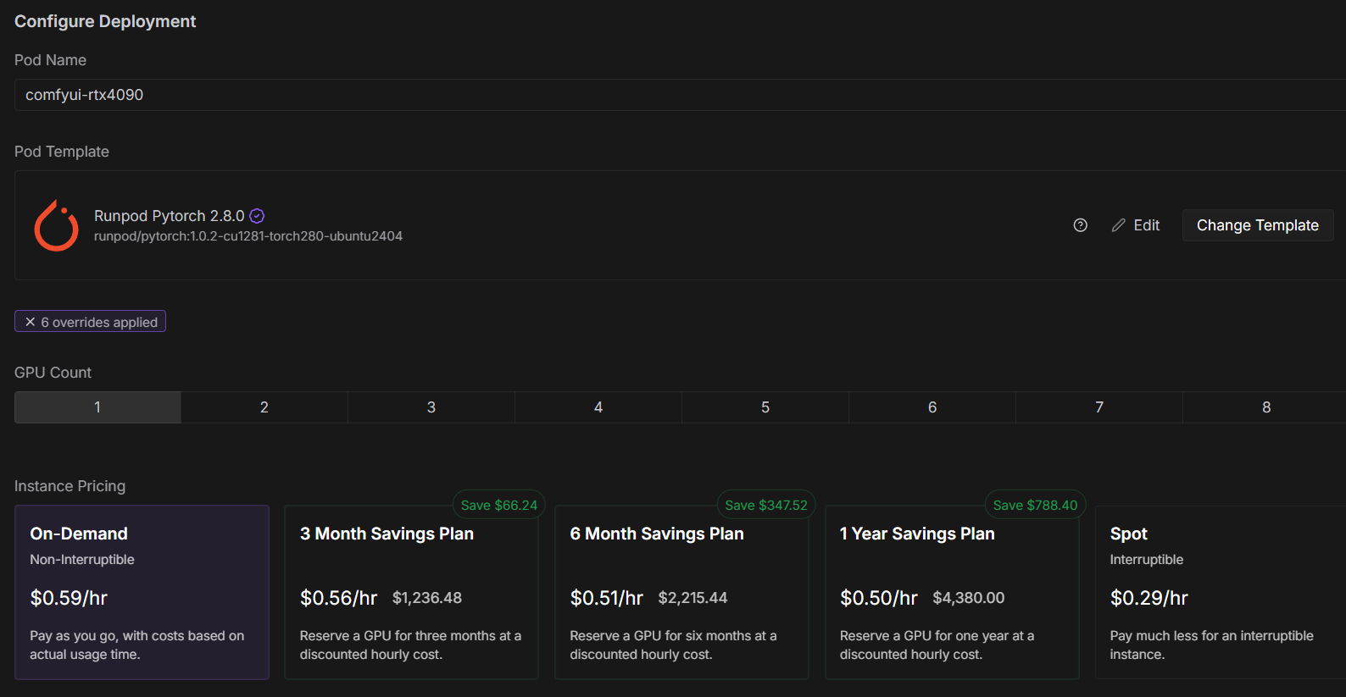Viewport: 1346px width, 697px height.
Task: Click the Pod Template label
Action: (62, 152)
